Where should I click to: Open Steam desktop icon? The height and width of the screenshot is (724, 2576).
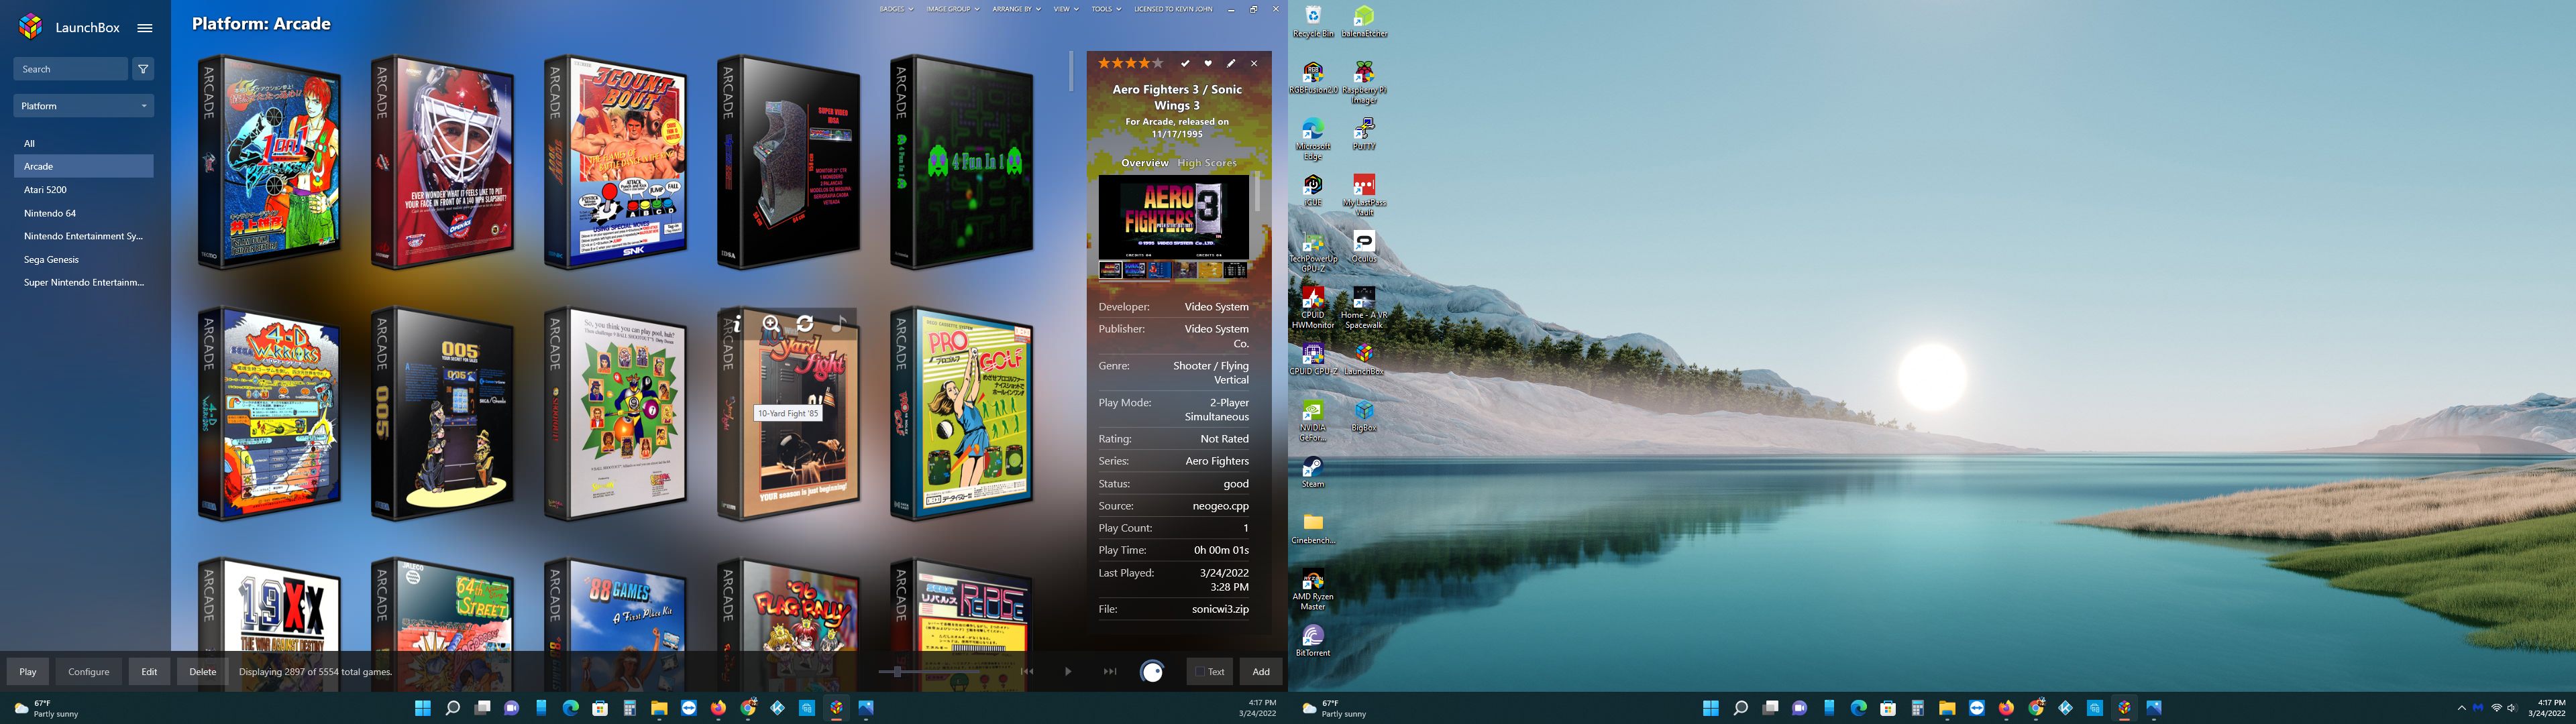(1313, 472)
